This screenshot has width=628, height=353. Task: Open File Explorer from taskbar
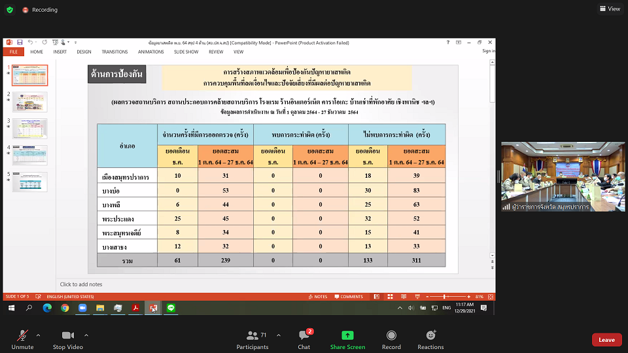100,308
